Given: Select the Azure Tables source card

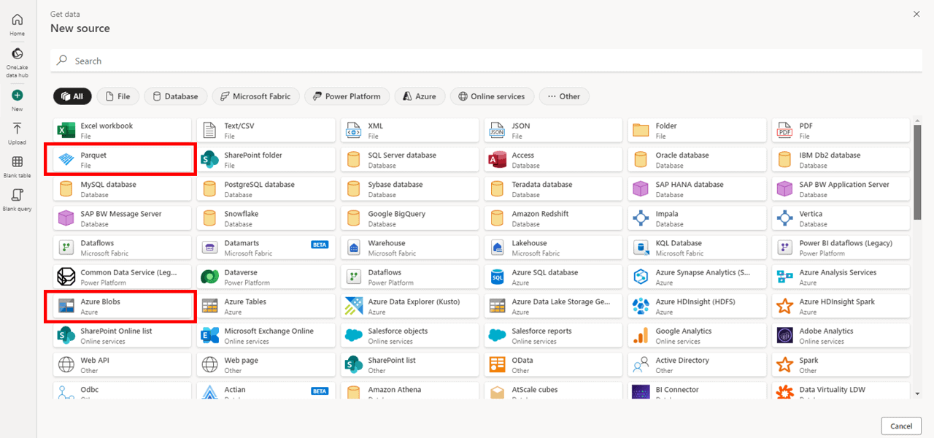Looking at the screenshot, I should pyautogui.click(x=266, y=306).
